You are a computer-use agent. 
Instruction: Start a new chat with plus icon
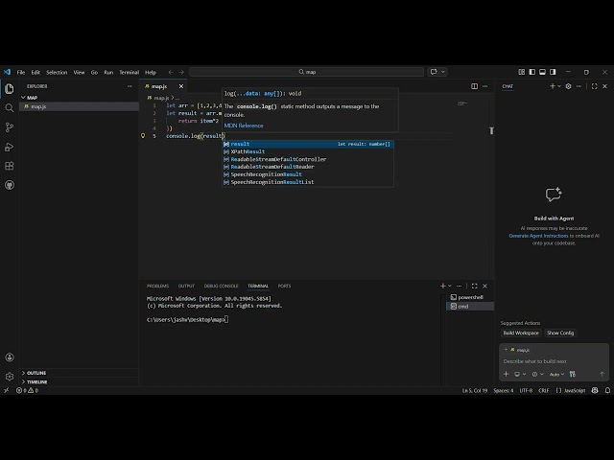pos(553,86)
